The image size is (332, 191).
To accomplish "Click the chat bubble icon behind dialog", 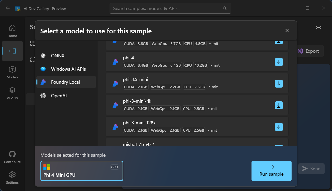I will coord(33,59).
